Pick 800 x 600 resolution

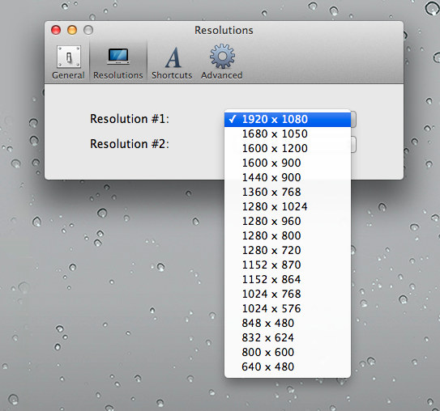[x=288, y=353]
